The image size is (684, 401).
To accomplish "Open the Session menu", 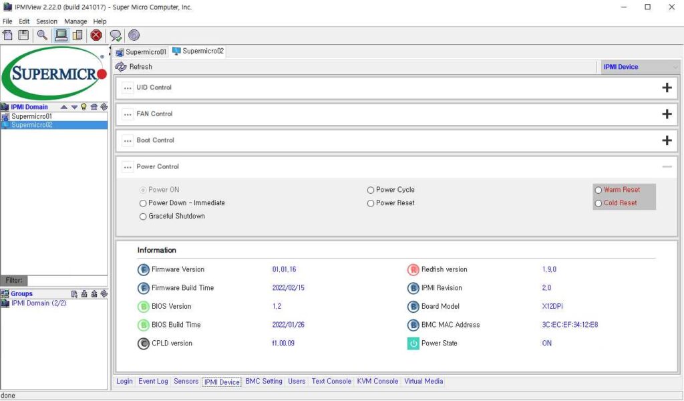I will pyautogui.click(x=47, y=21).
